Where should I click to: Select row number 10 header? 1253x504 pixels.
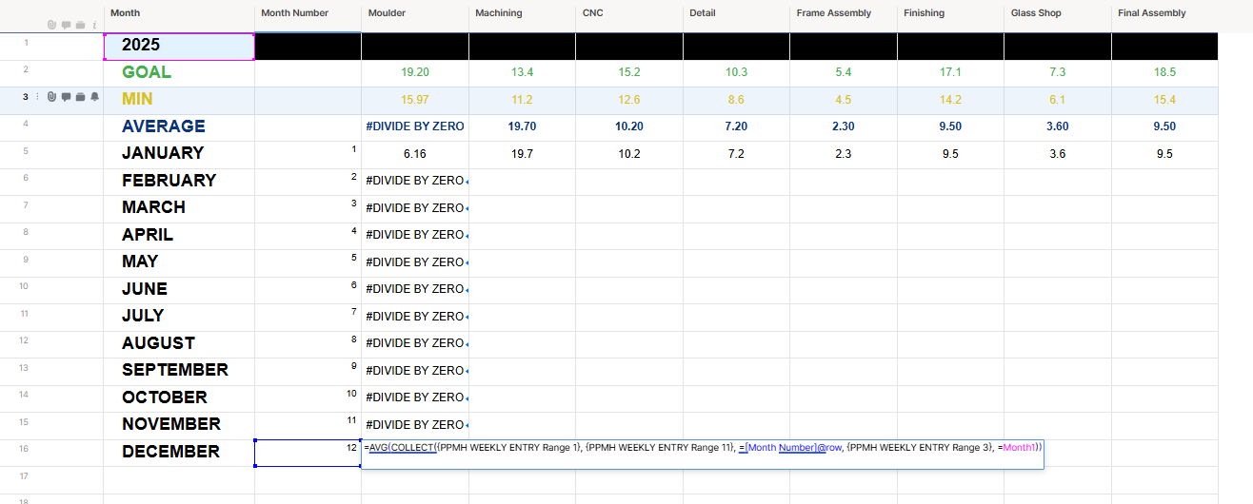(26, 286)
